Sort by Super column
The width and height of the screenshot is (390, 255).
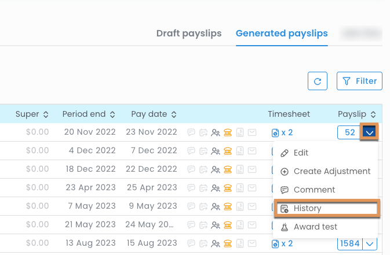click(x=32, y=114)
